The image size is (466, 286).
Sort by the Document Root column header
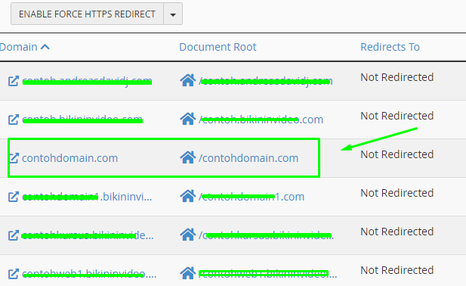[x=218, y=47]
